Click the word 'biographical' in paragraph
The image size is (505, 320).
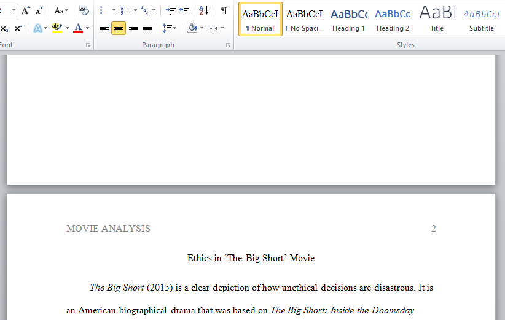point(143,310)
